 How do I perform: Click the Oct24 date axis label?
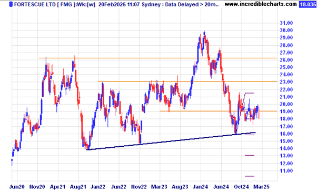tap(241, 187)
